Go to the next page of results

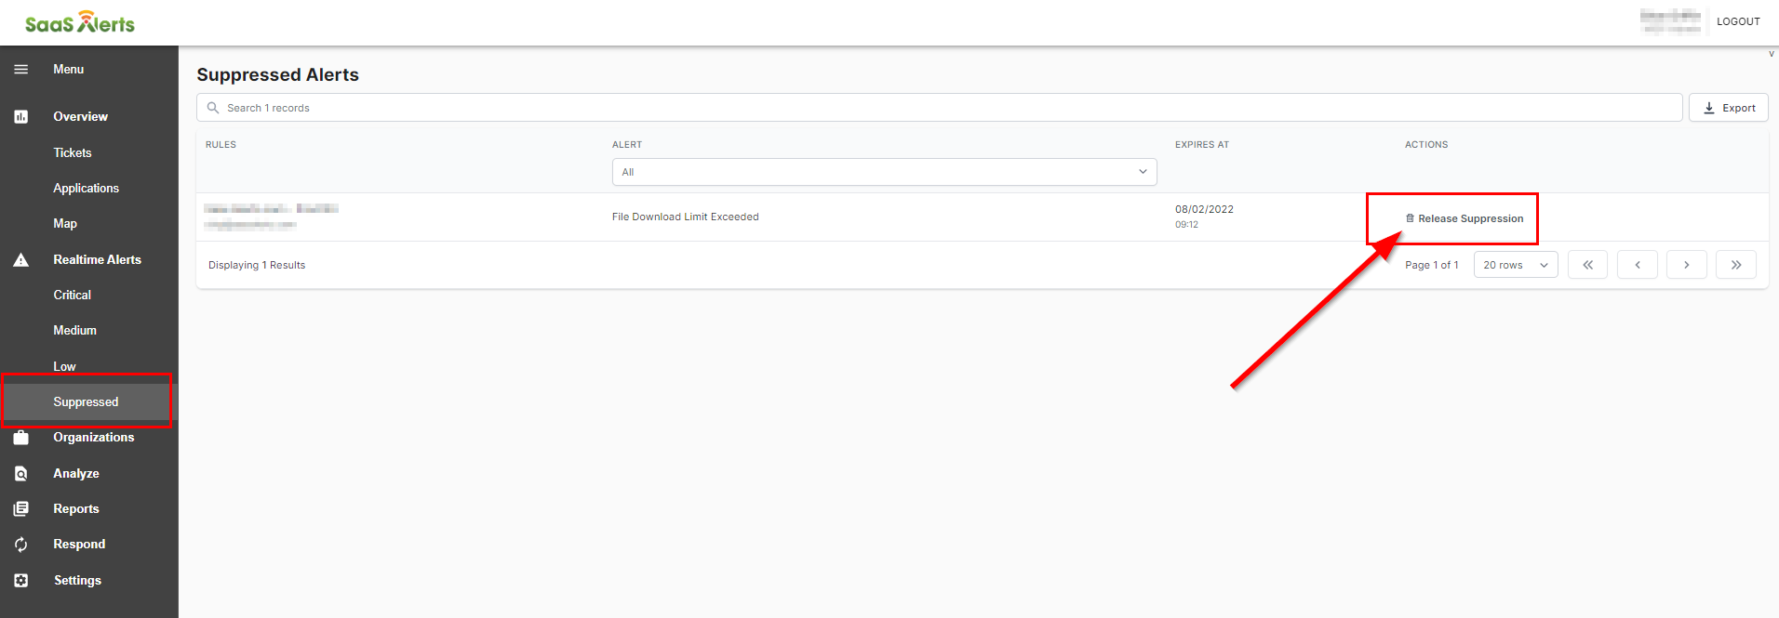[x=1686, y=265]
